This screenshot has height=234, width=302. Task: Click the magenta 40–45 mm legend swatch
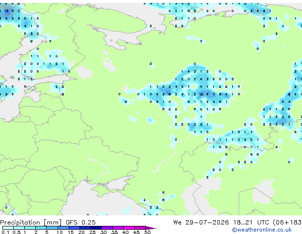click(x=129, y=228)
